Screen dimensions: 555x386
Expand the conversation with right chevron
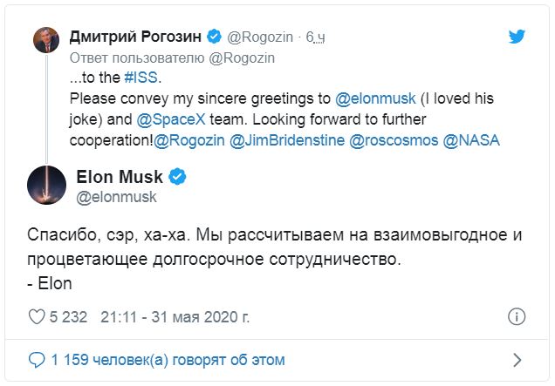pos(517,360)
